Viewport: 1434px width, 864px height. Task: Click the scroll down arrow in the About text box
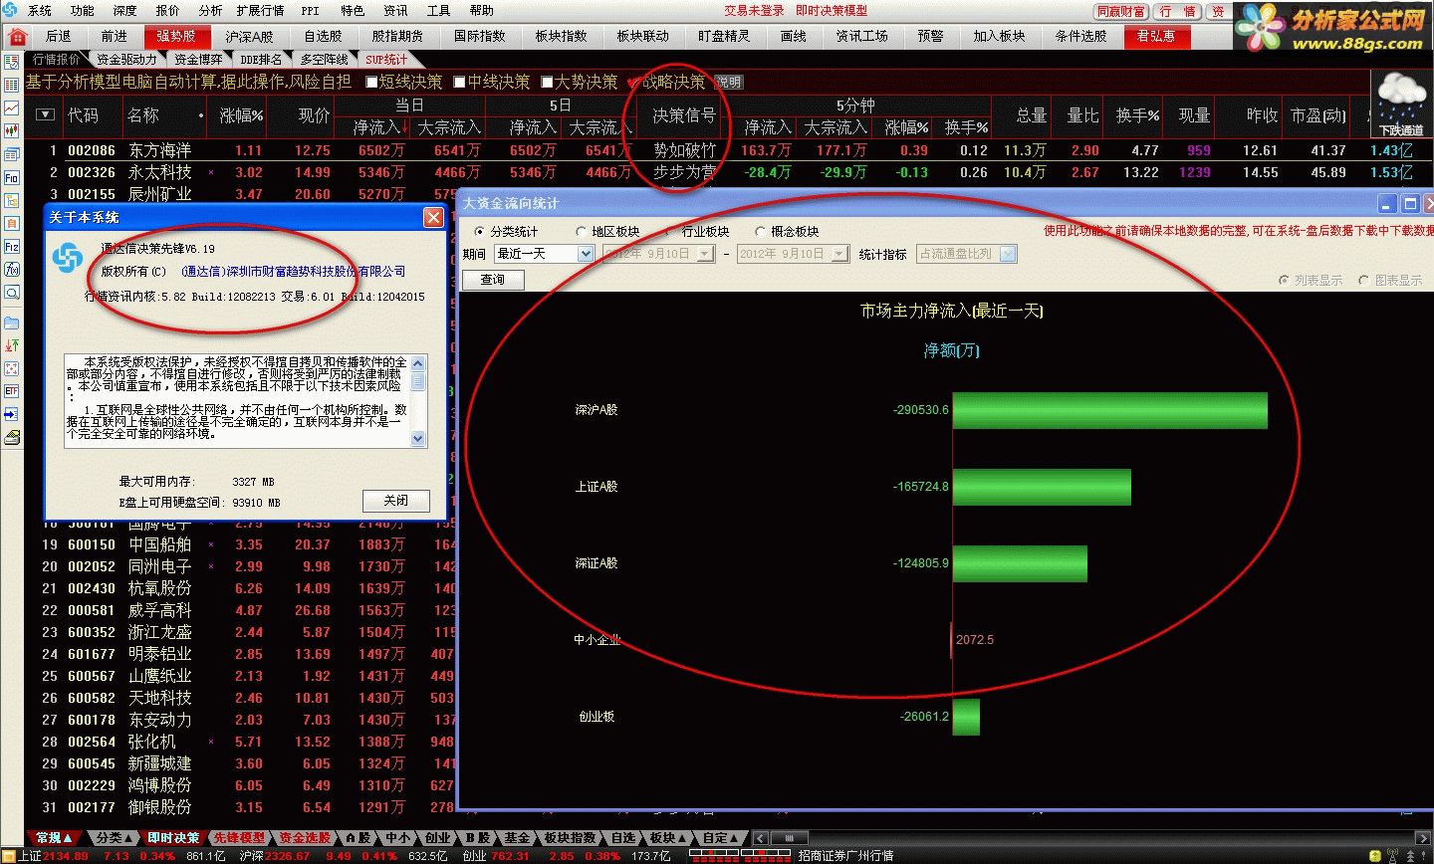point(418,438)
